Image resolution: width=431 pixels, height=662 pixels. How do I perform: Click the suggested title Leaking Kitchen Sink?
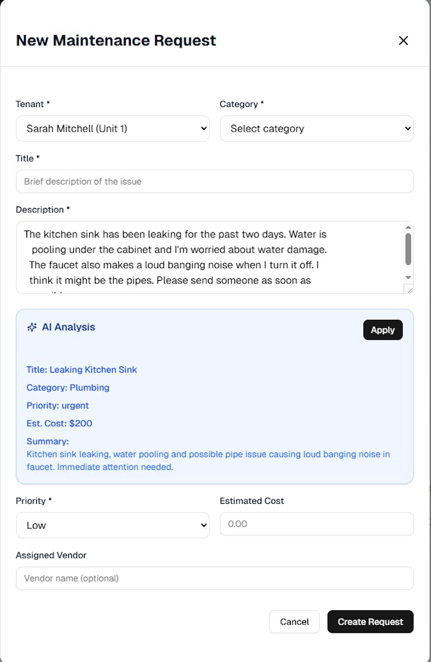point(82,370)
